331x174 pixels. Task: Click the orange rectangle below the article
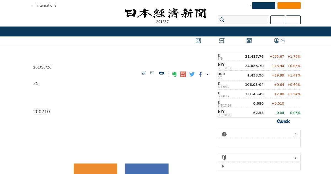(95, 169)
